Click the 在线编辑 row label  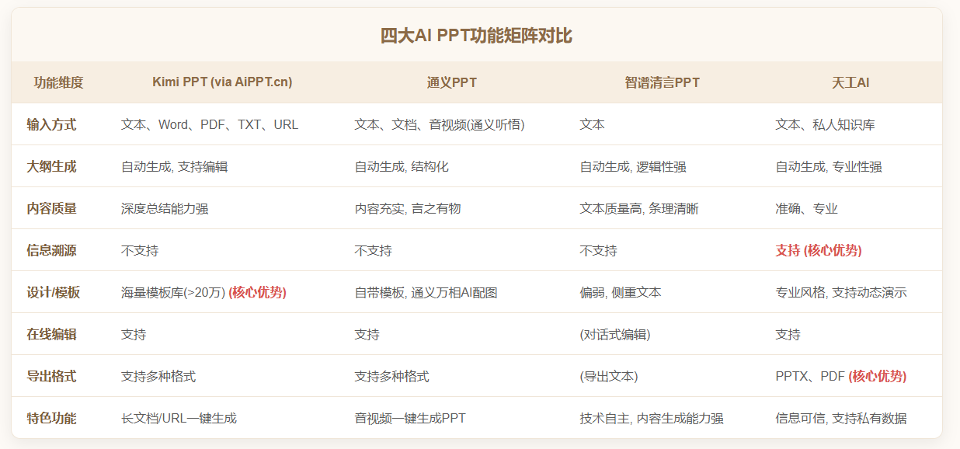coord(51,334)
